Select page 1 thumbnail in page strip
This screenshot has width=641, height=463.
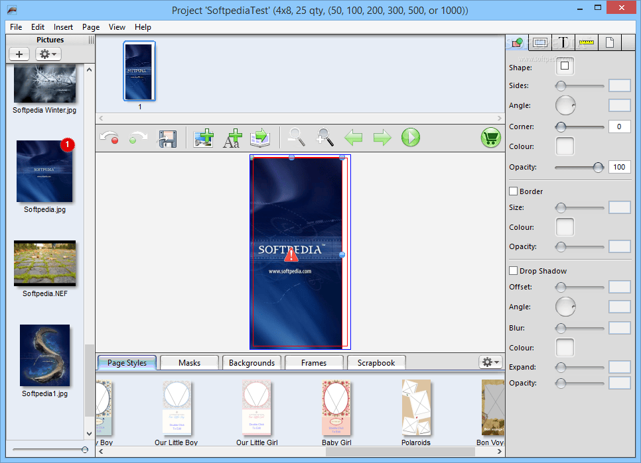click(x=139, y=71)
